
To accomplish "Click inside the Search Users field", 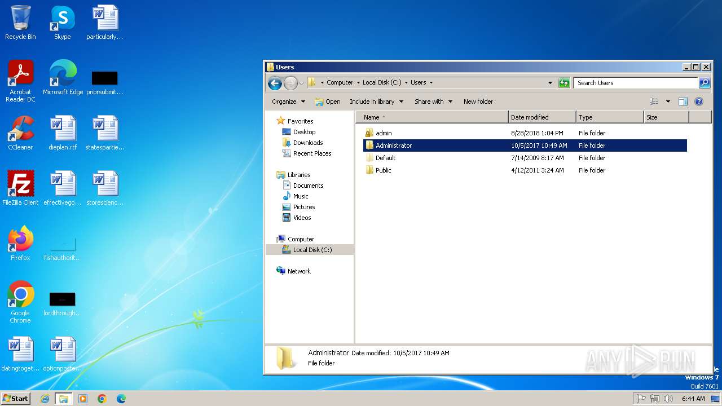I will click(636, 83).
